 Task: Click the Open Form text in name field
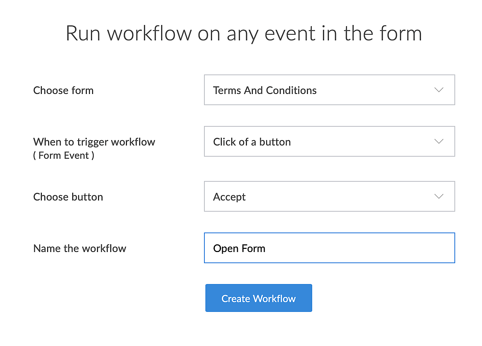[x=239, y=249]
